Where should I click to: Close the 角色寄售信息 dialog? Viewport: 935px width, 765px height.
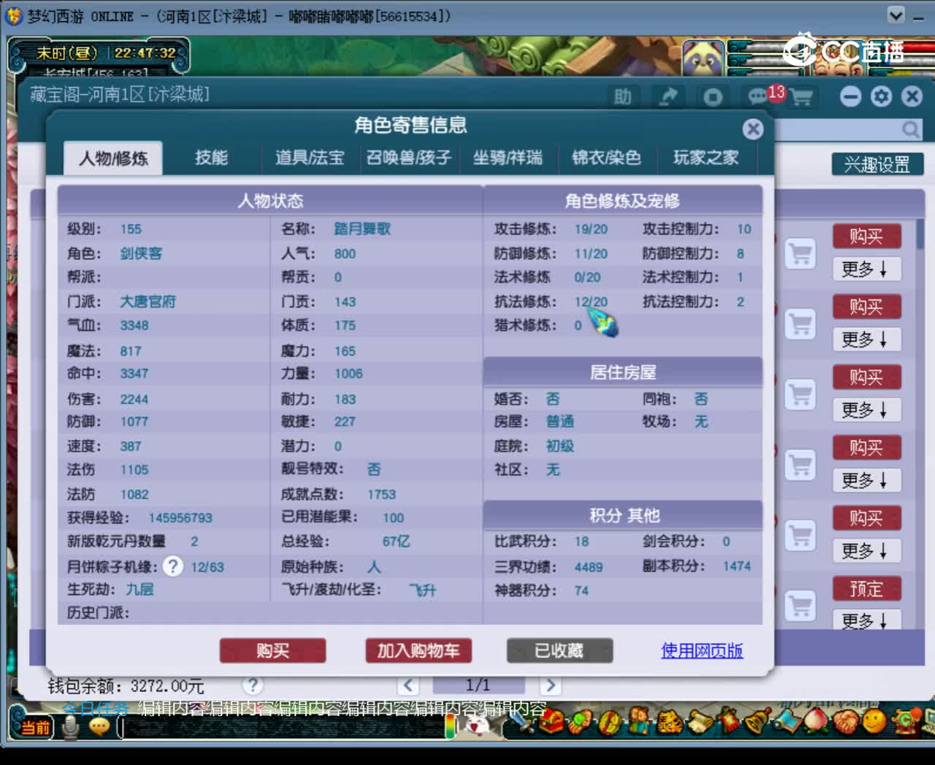tap(752, 129)
